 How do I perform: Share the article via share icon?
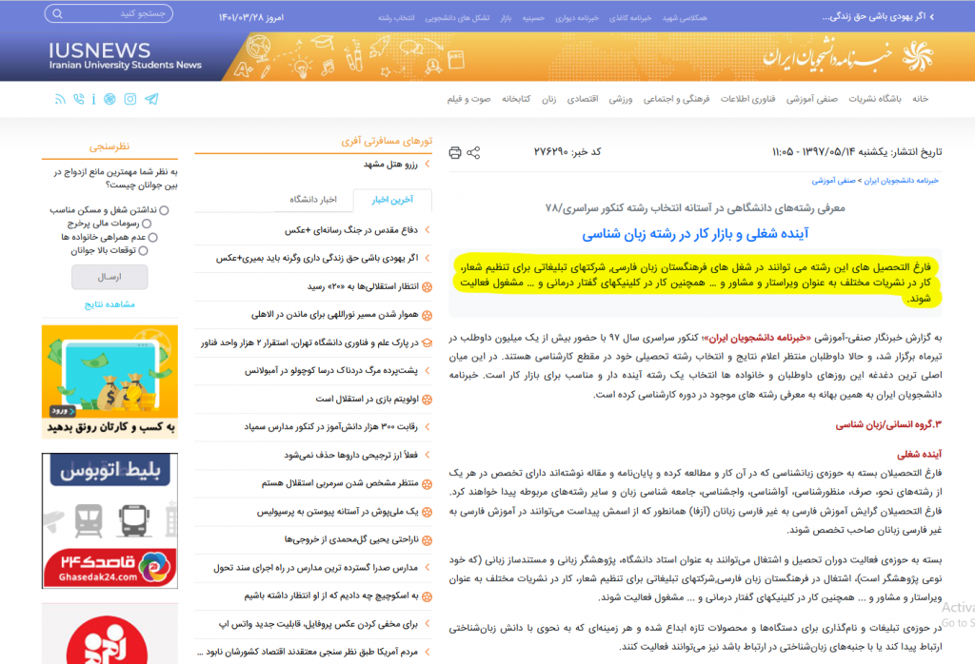(473, 152)
